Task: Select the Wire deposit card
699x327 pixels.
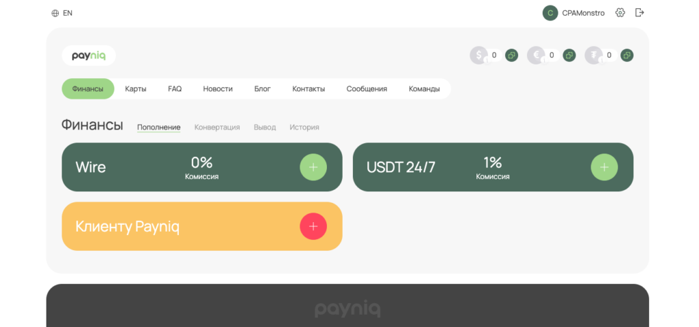Action: pos(202,168)
